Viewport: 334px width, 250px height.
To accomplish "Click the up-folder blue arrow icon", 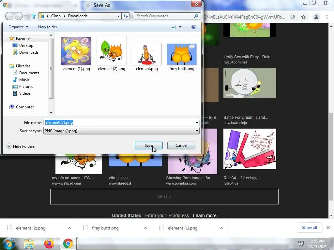I will (x=34, y=16).
